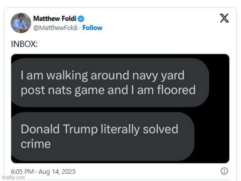Click the blue verified badge
Image resolution: width=241 pixels, height=181 pixels.
point(81,19)
